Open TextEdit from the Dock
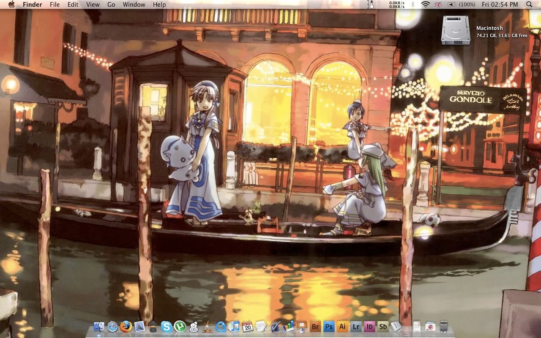Screen dimensions: 541x338 tap(261, 327)
